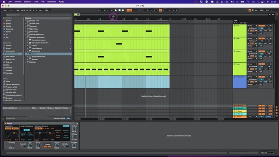The height and width of the screenshot is (157, 279).
Task: Start playback with the Play button
Action: 116,10
